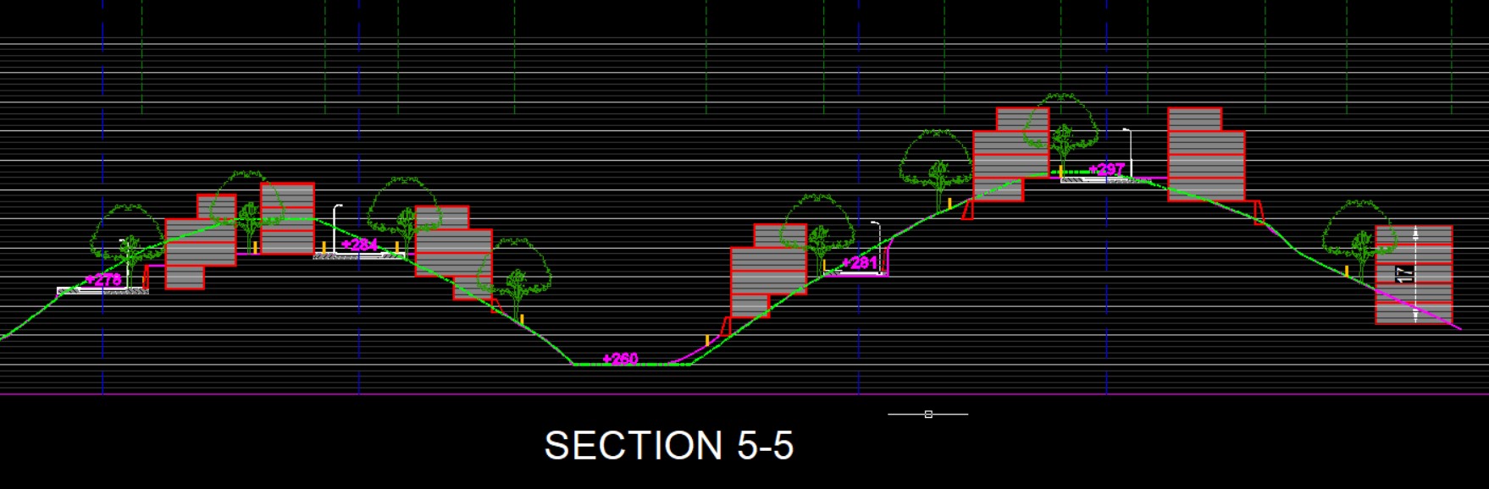Select the +278 elevation label
The height and width of the screenshot is (489, 1489).
(x=104, y=279)
